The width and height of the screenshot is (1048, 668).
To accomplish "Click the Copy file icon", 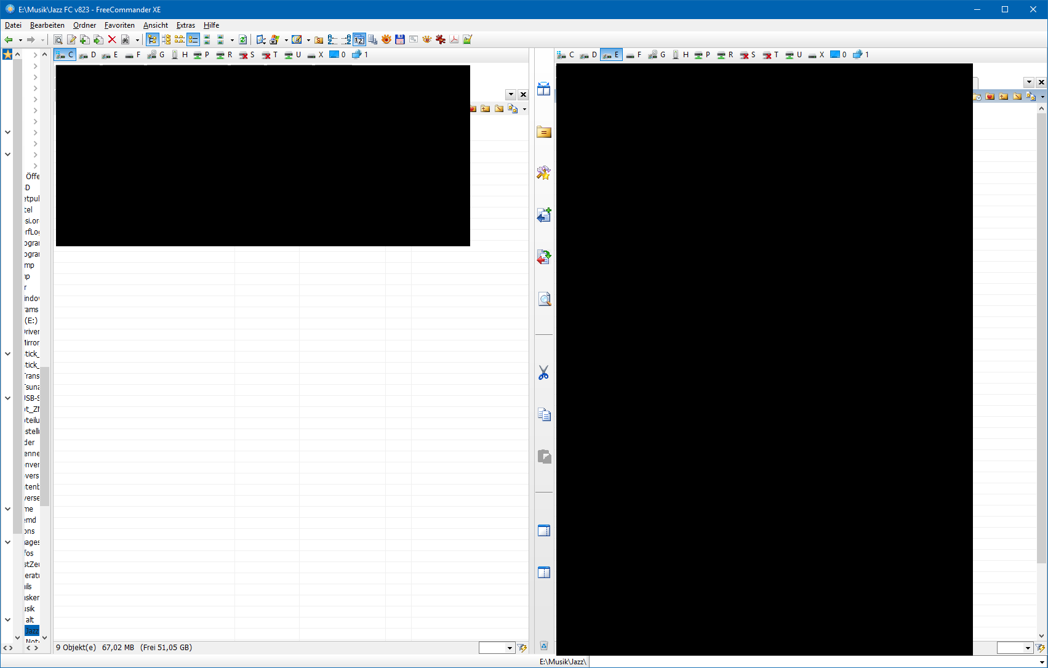I will click(x=85, y=39).
